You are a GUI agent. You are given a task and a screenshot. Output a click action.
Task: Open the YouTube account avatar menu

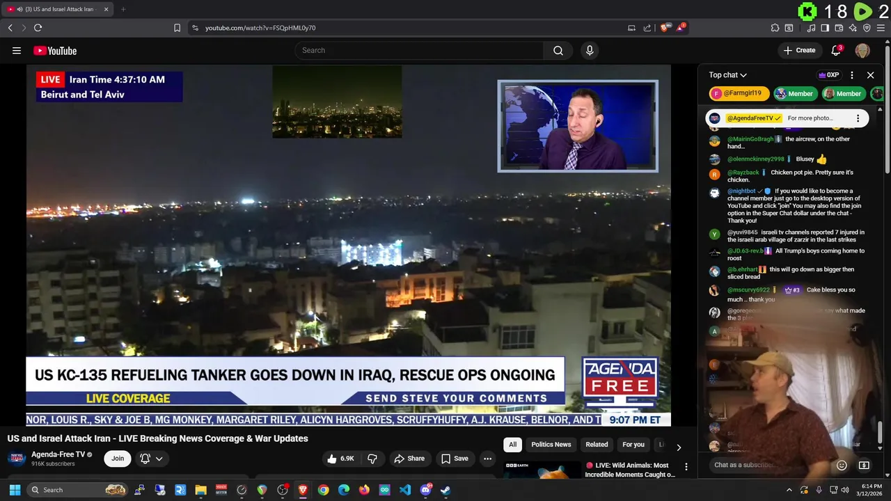coord(862,50)
